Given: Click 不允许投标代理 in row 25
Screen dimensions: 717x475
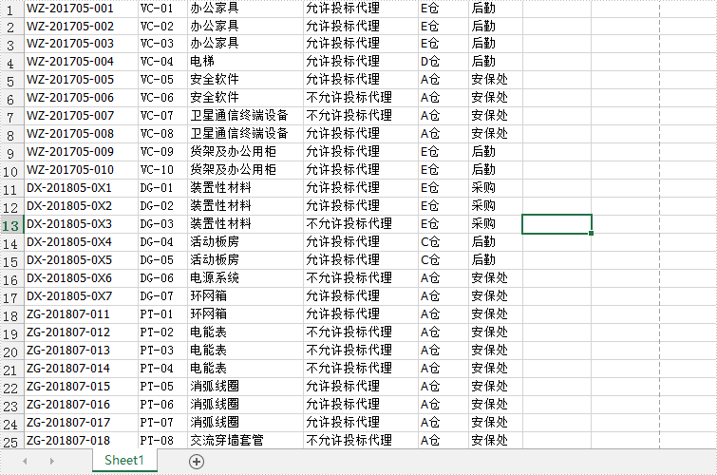Looking at the screenshot, I should (x=360, y=440).
